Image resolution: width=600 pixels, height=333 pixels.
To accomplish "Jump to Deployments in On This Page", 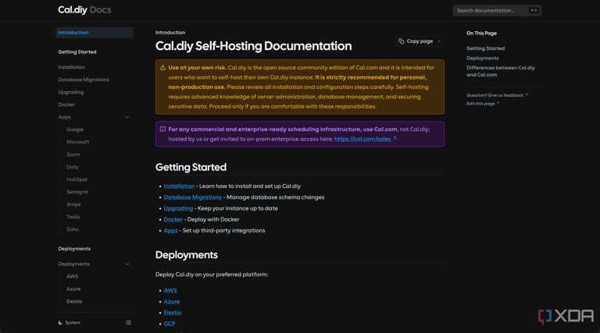I will coord(483,58).
